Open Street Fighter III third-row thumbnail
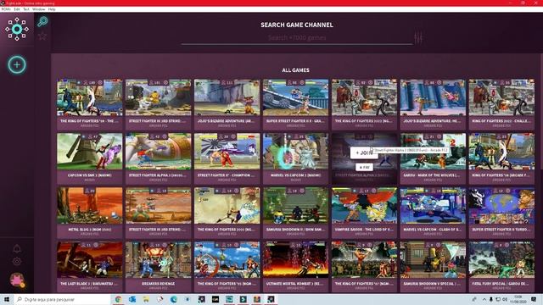This screenshot has width=543, height=305. point(159,205)
